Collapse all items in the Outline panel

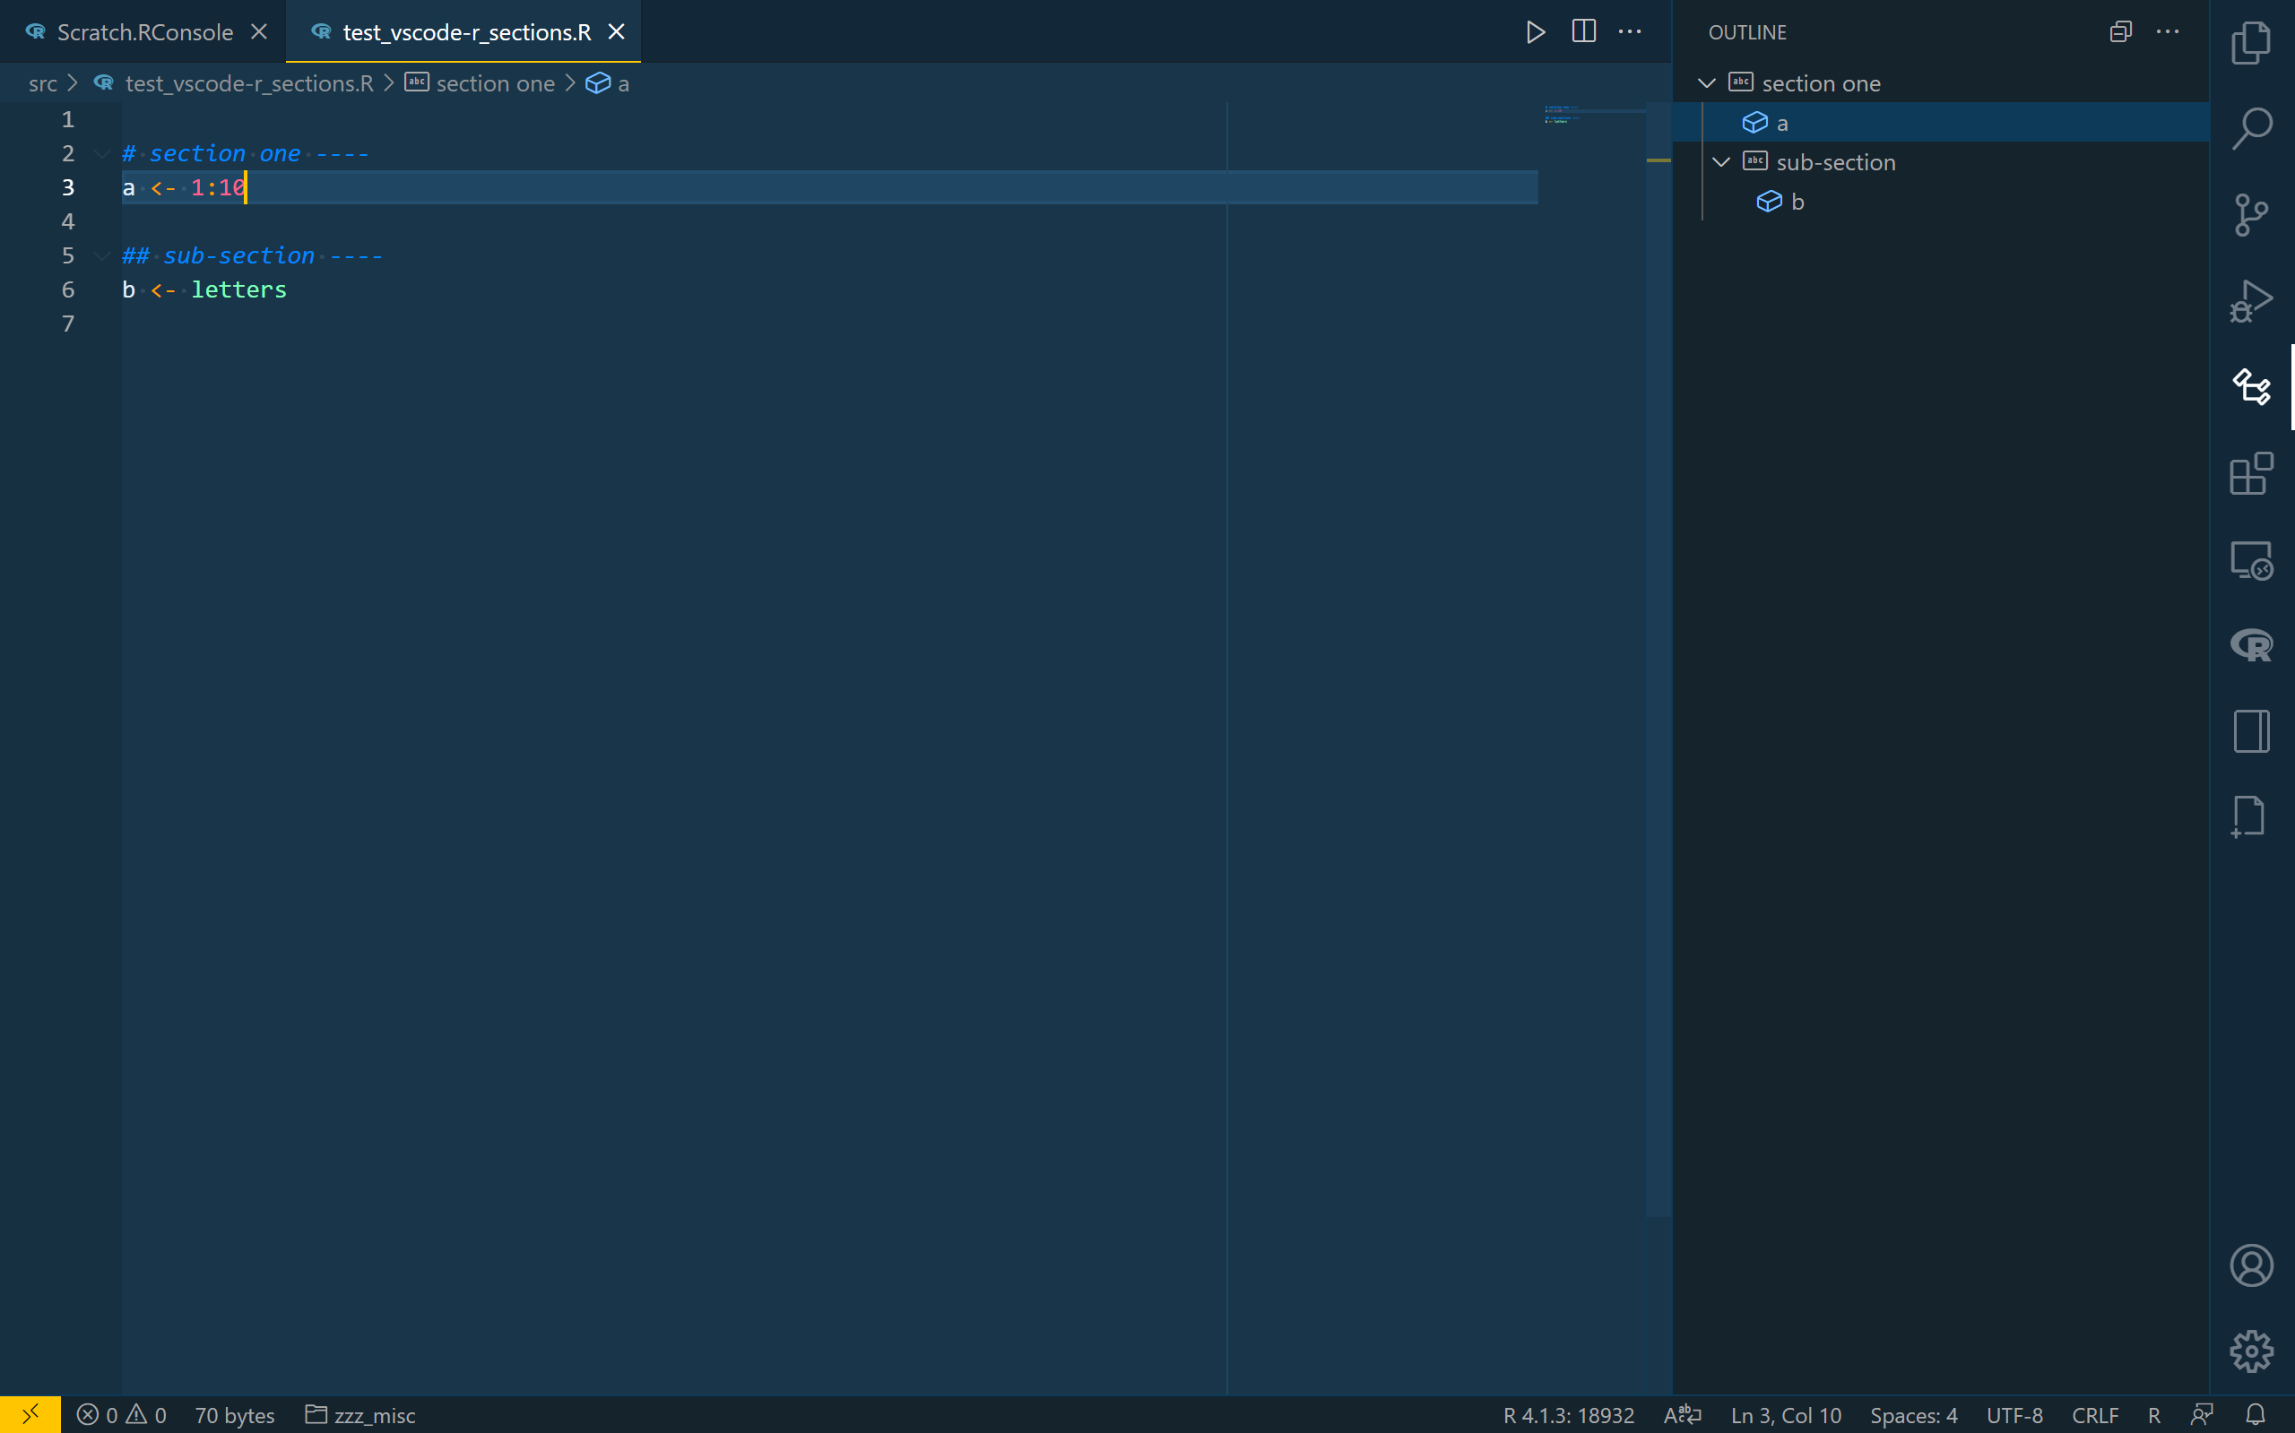2120,32
